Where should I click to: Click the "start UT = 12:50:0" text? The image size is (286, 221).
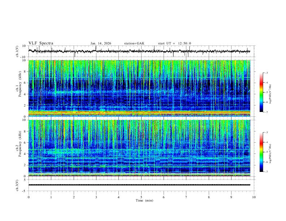pyautogui.click(x=174, y=43)
